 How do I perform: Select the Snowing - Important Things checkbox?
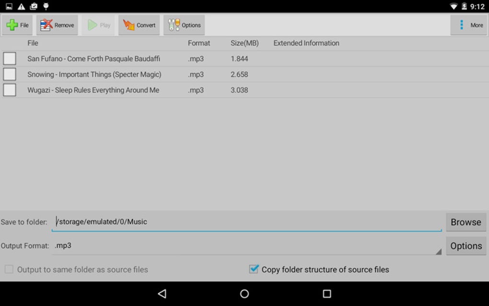click(9, 74)
